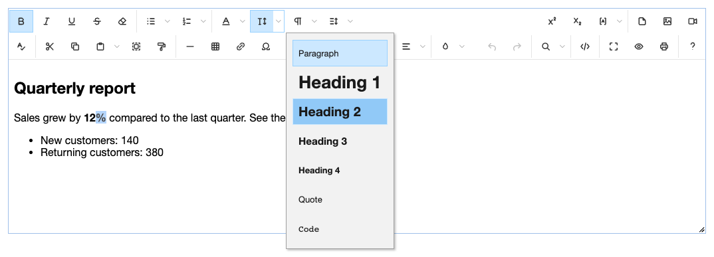Toggle subscript formatting
The height and width of the screenshot is (257, 714).
click(578, 21)
